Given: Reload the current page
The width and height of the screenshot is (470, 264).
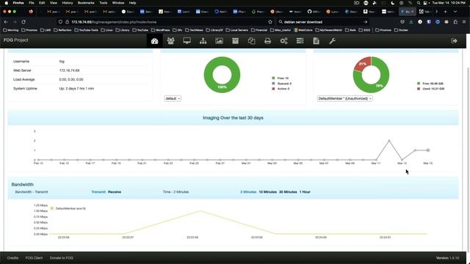Looking at the screenshot, I should tap(23, 22).
